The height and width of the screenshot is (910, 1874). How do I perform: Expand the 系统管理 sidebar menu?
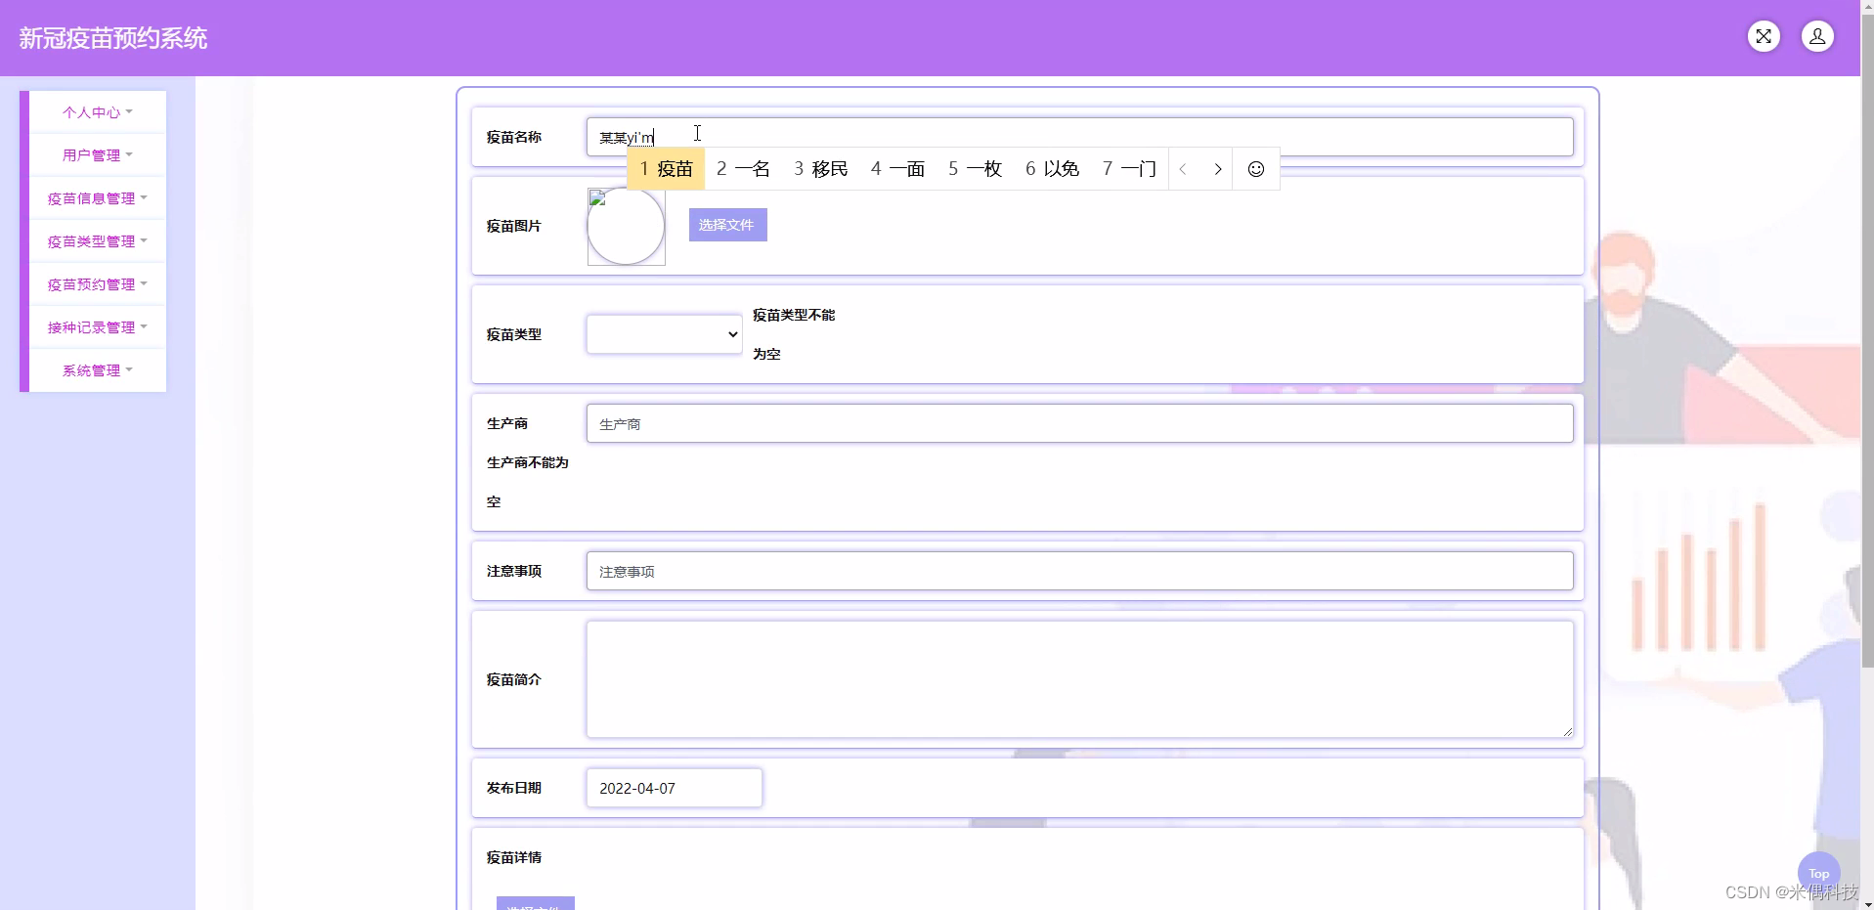click(98, 370)
